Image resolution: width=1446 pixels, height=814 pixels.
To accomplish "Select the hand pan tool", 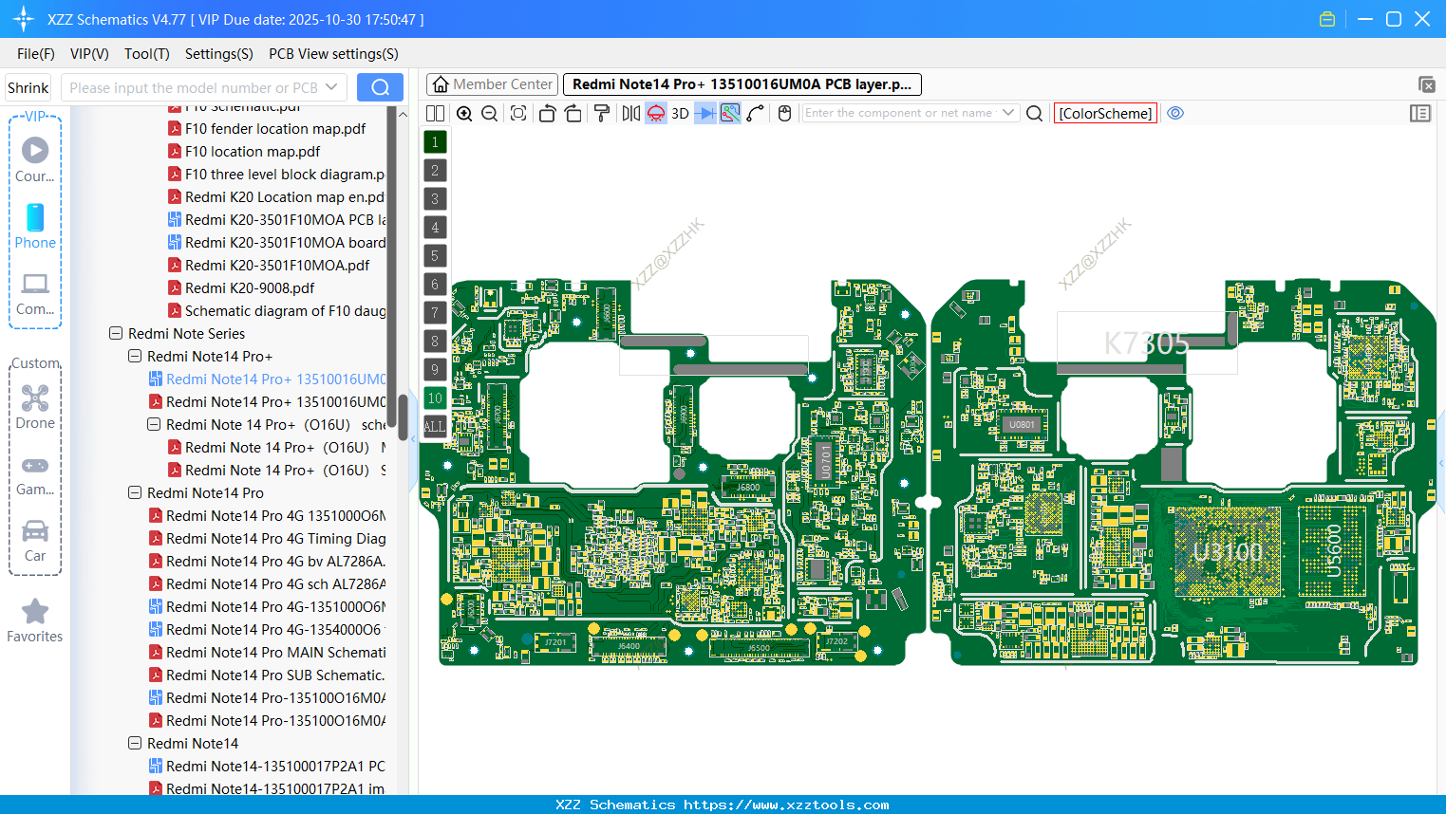I will click(784, 113).
